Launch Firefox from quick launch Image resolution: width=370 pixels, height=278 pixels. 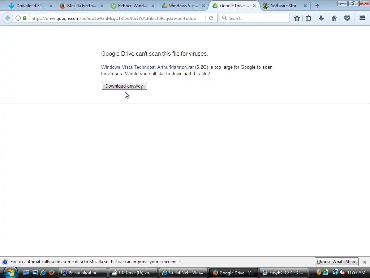51,273
